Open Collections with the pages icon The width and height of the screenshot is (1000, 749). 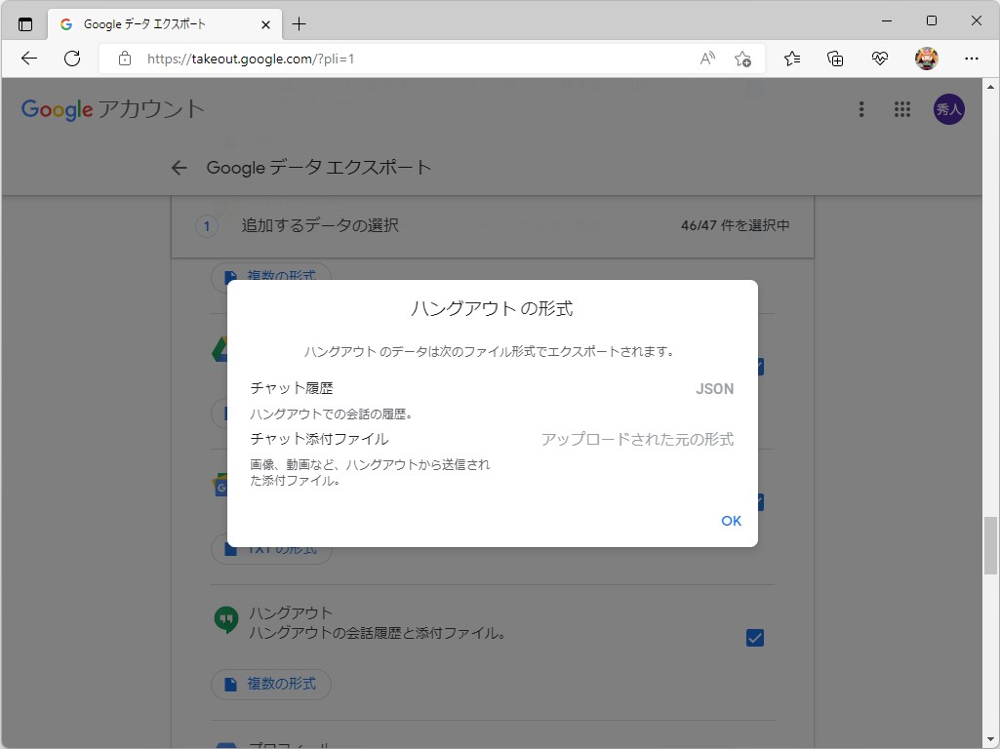835,59
